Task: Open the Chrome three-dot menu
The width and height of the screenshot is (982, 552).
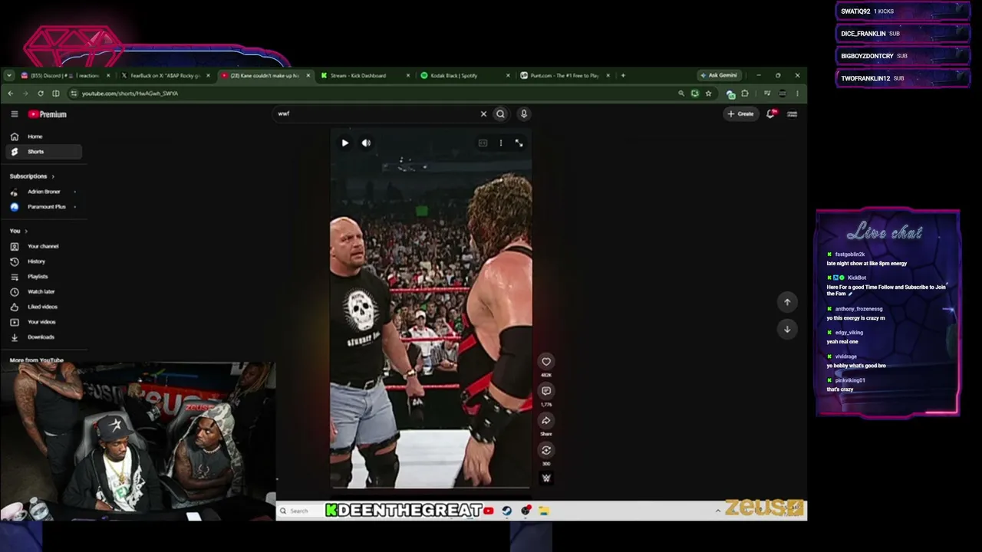Action: (797, 94)
